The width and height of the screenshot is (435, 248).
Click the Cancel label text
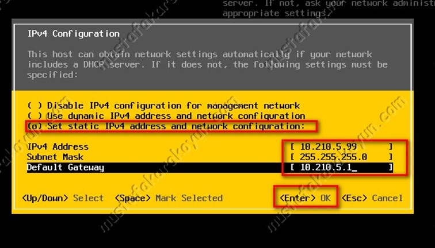pos(387,198)
